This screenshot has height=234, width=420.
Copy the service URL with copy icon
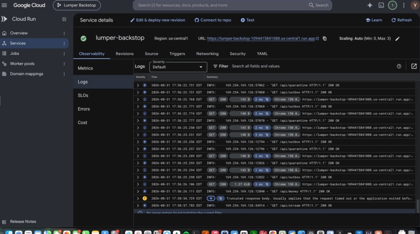[x=324, y=39]
